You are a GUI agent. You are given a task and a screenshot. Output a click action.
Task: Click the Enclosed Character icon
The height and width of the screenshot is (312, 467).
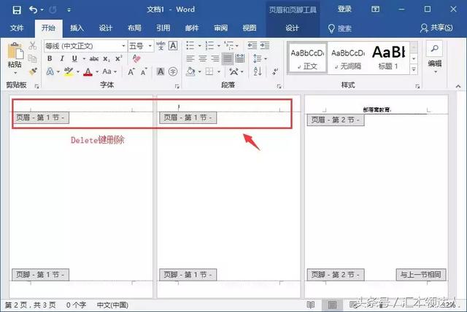tap(173, 71)
